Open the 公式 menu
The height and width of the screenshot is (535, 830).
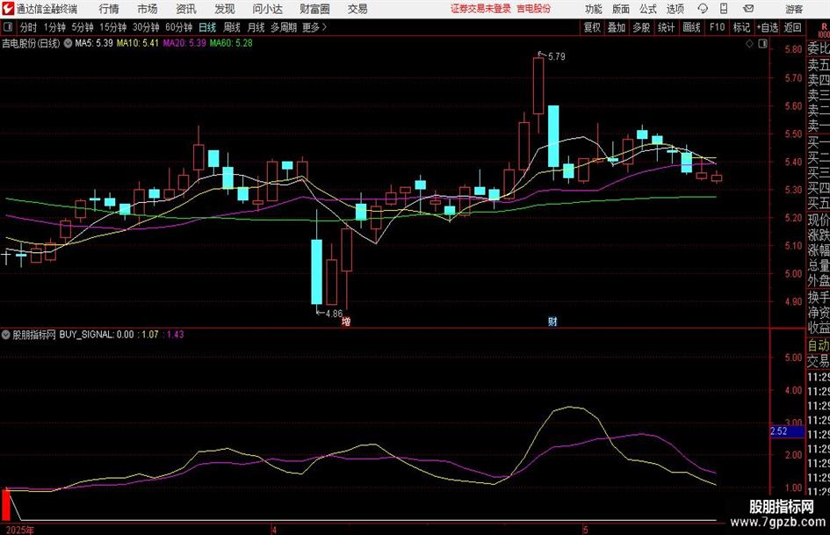pos(648,9)
